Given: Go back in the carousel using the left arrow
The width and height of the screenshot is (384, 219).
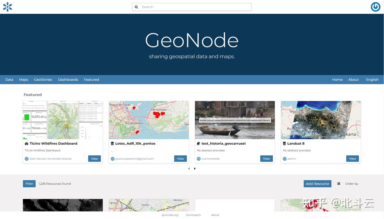Looking at the screenshot, I should point(189,168).
